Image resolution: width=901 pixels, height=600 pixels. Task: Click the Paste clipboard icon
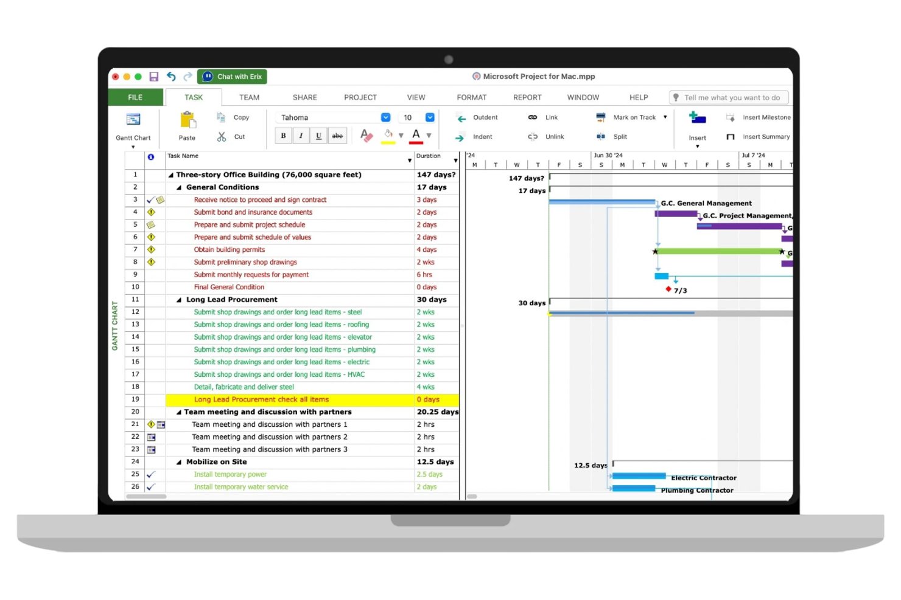pos(188,120)
